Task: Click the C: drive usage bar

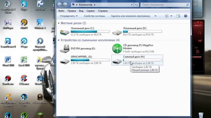Action: [90, 31]
